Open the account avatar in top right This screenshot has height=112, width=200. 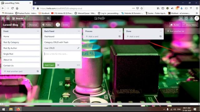tap(197, 18)
